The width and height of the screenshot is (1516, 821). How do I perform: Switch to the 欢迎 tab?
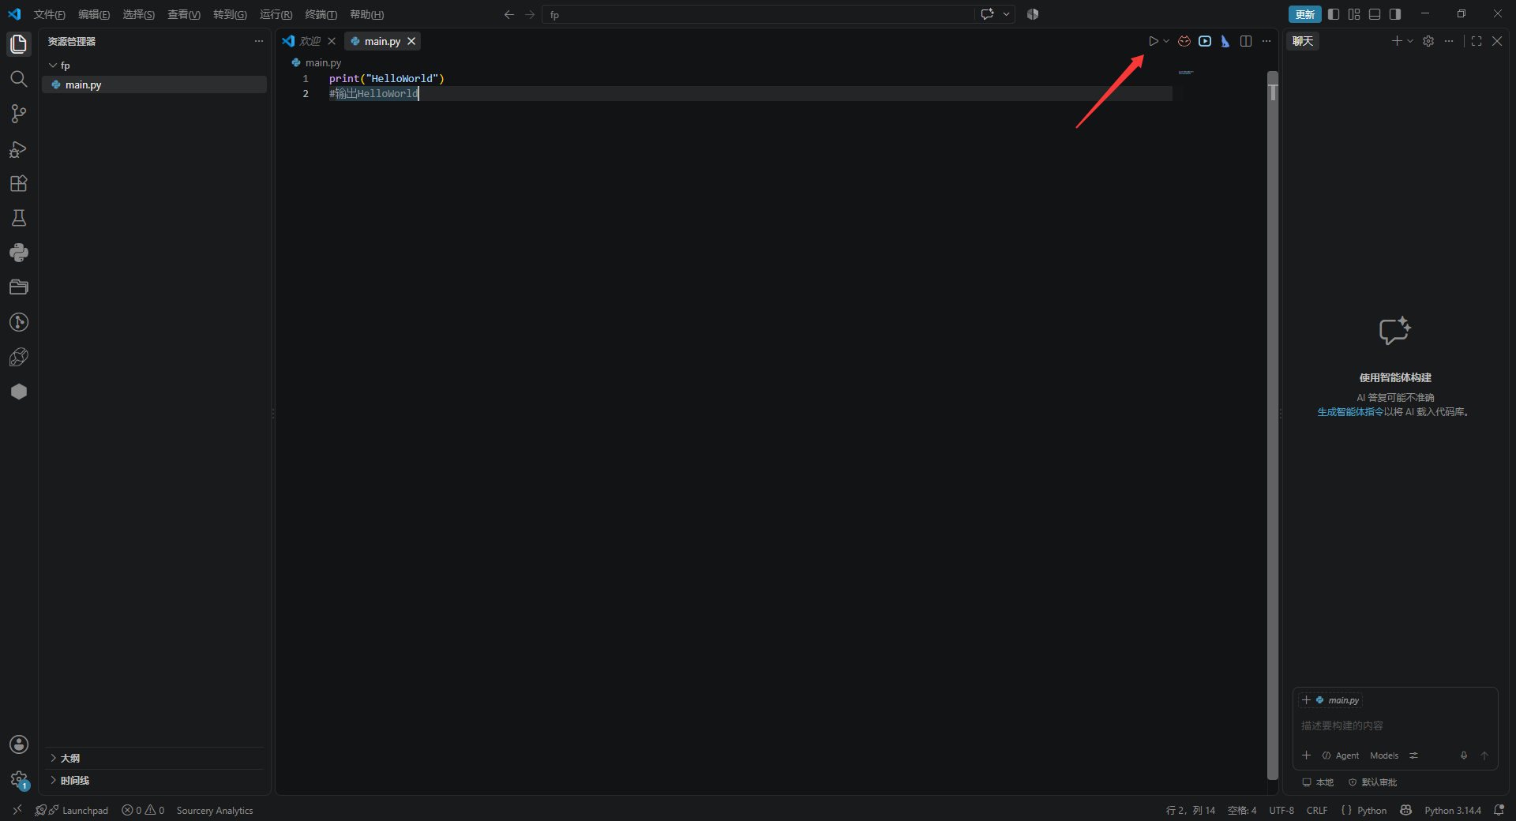click(310, 41)
